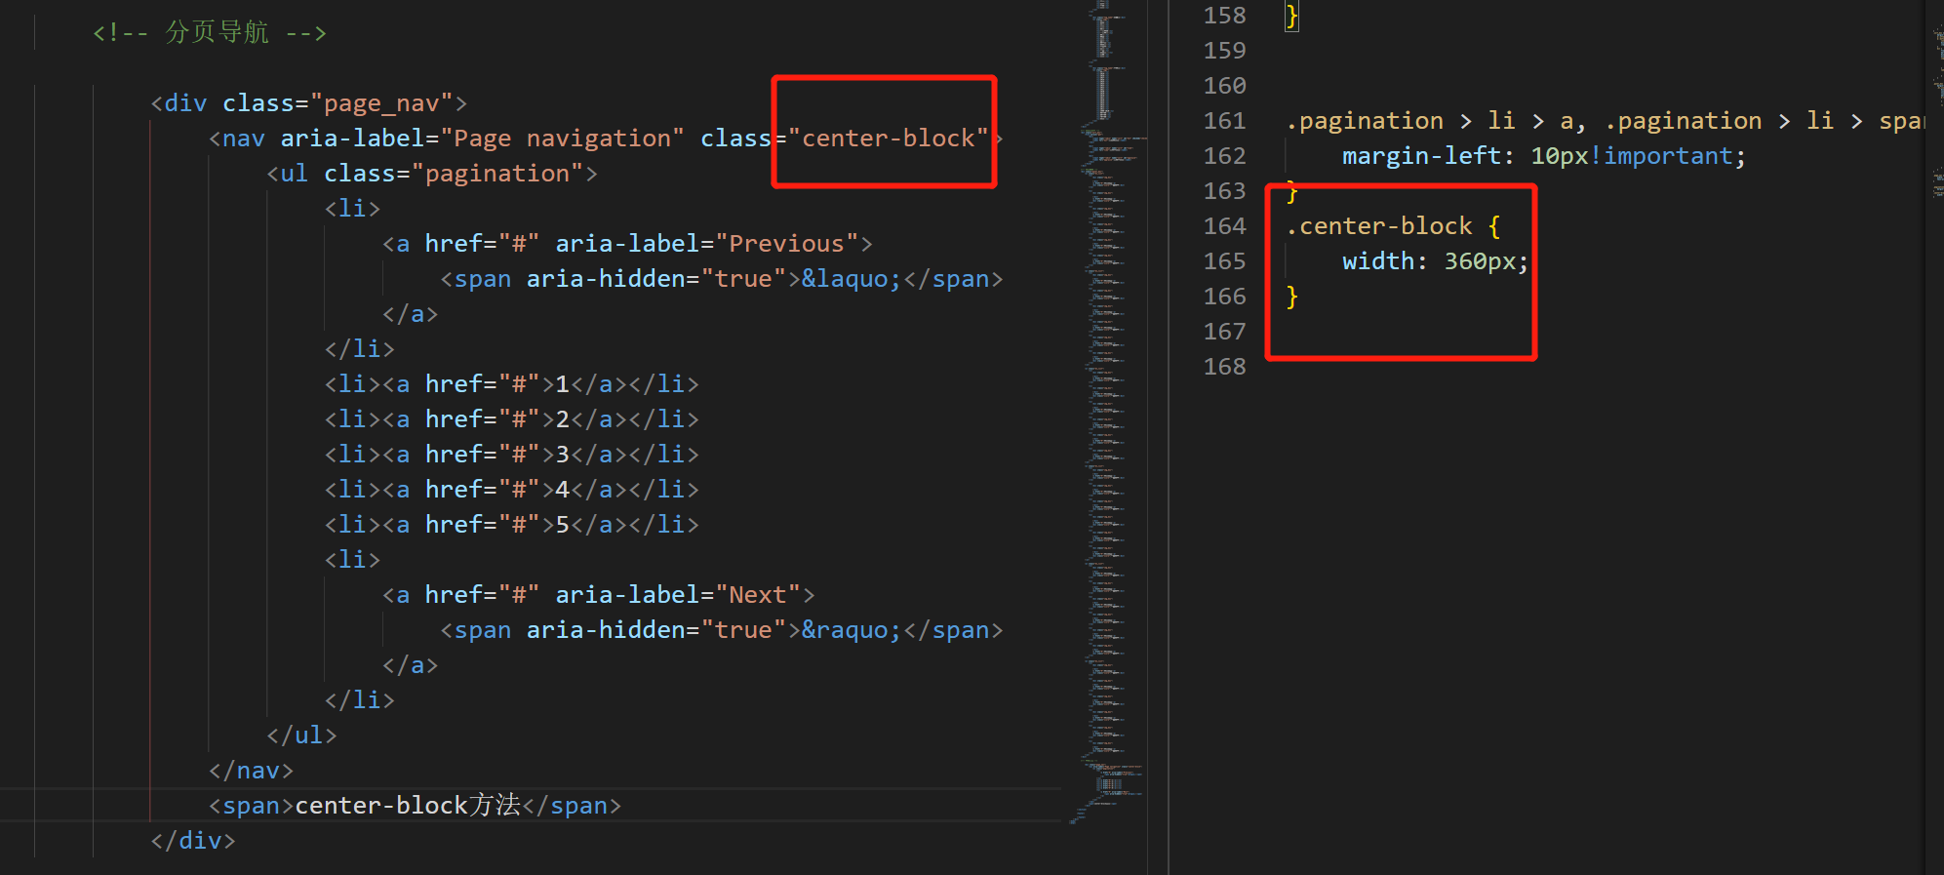Click line number 166 in CSS gutter

pyautogui.click(x=1225, y=296)
